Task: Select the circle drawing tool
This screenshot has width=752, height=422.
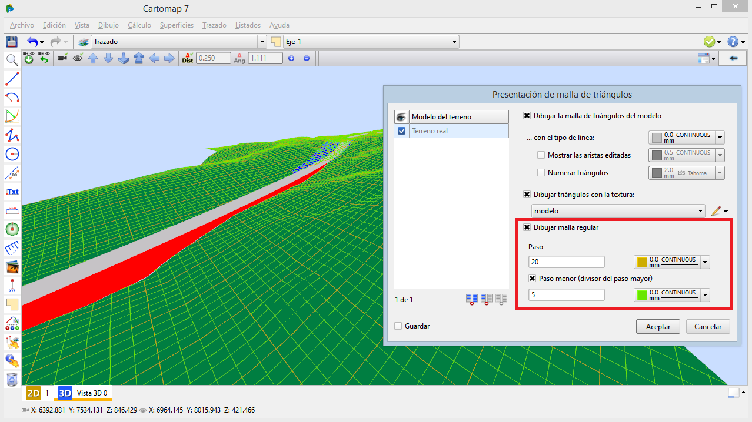Action: pyautogui.click(x=12, y=154)
